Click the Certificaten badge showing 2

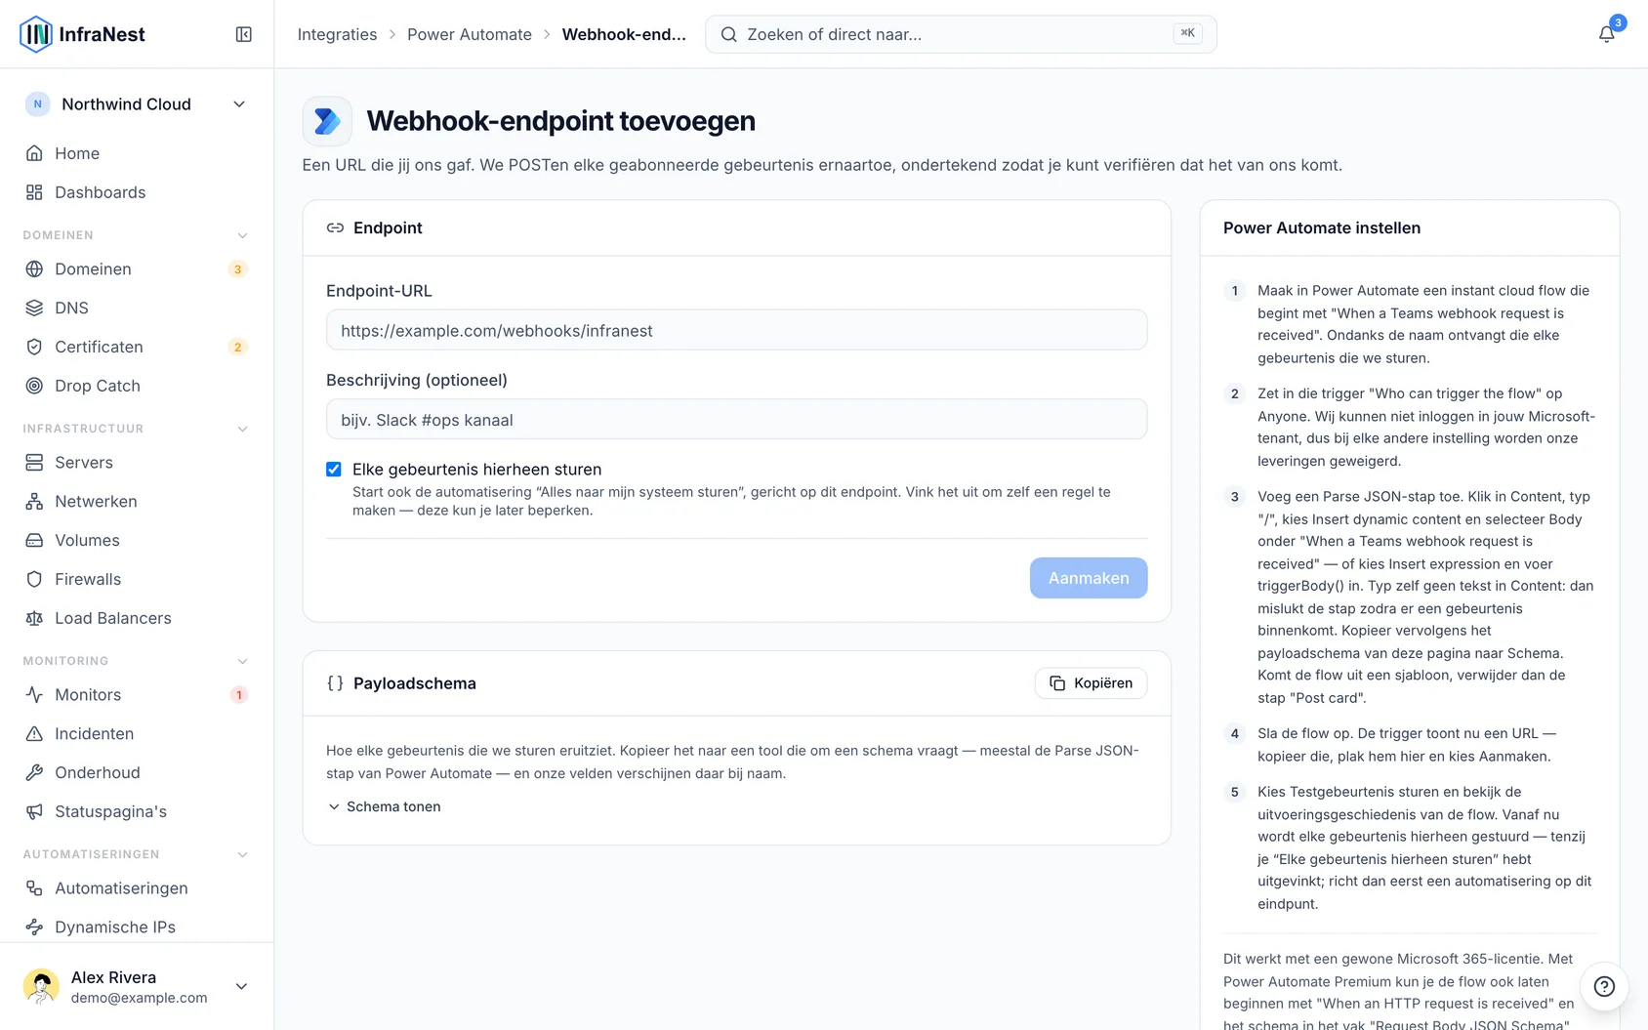click(237, 348)
